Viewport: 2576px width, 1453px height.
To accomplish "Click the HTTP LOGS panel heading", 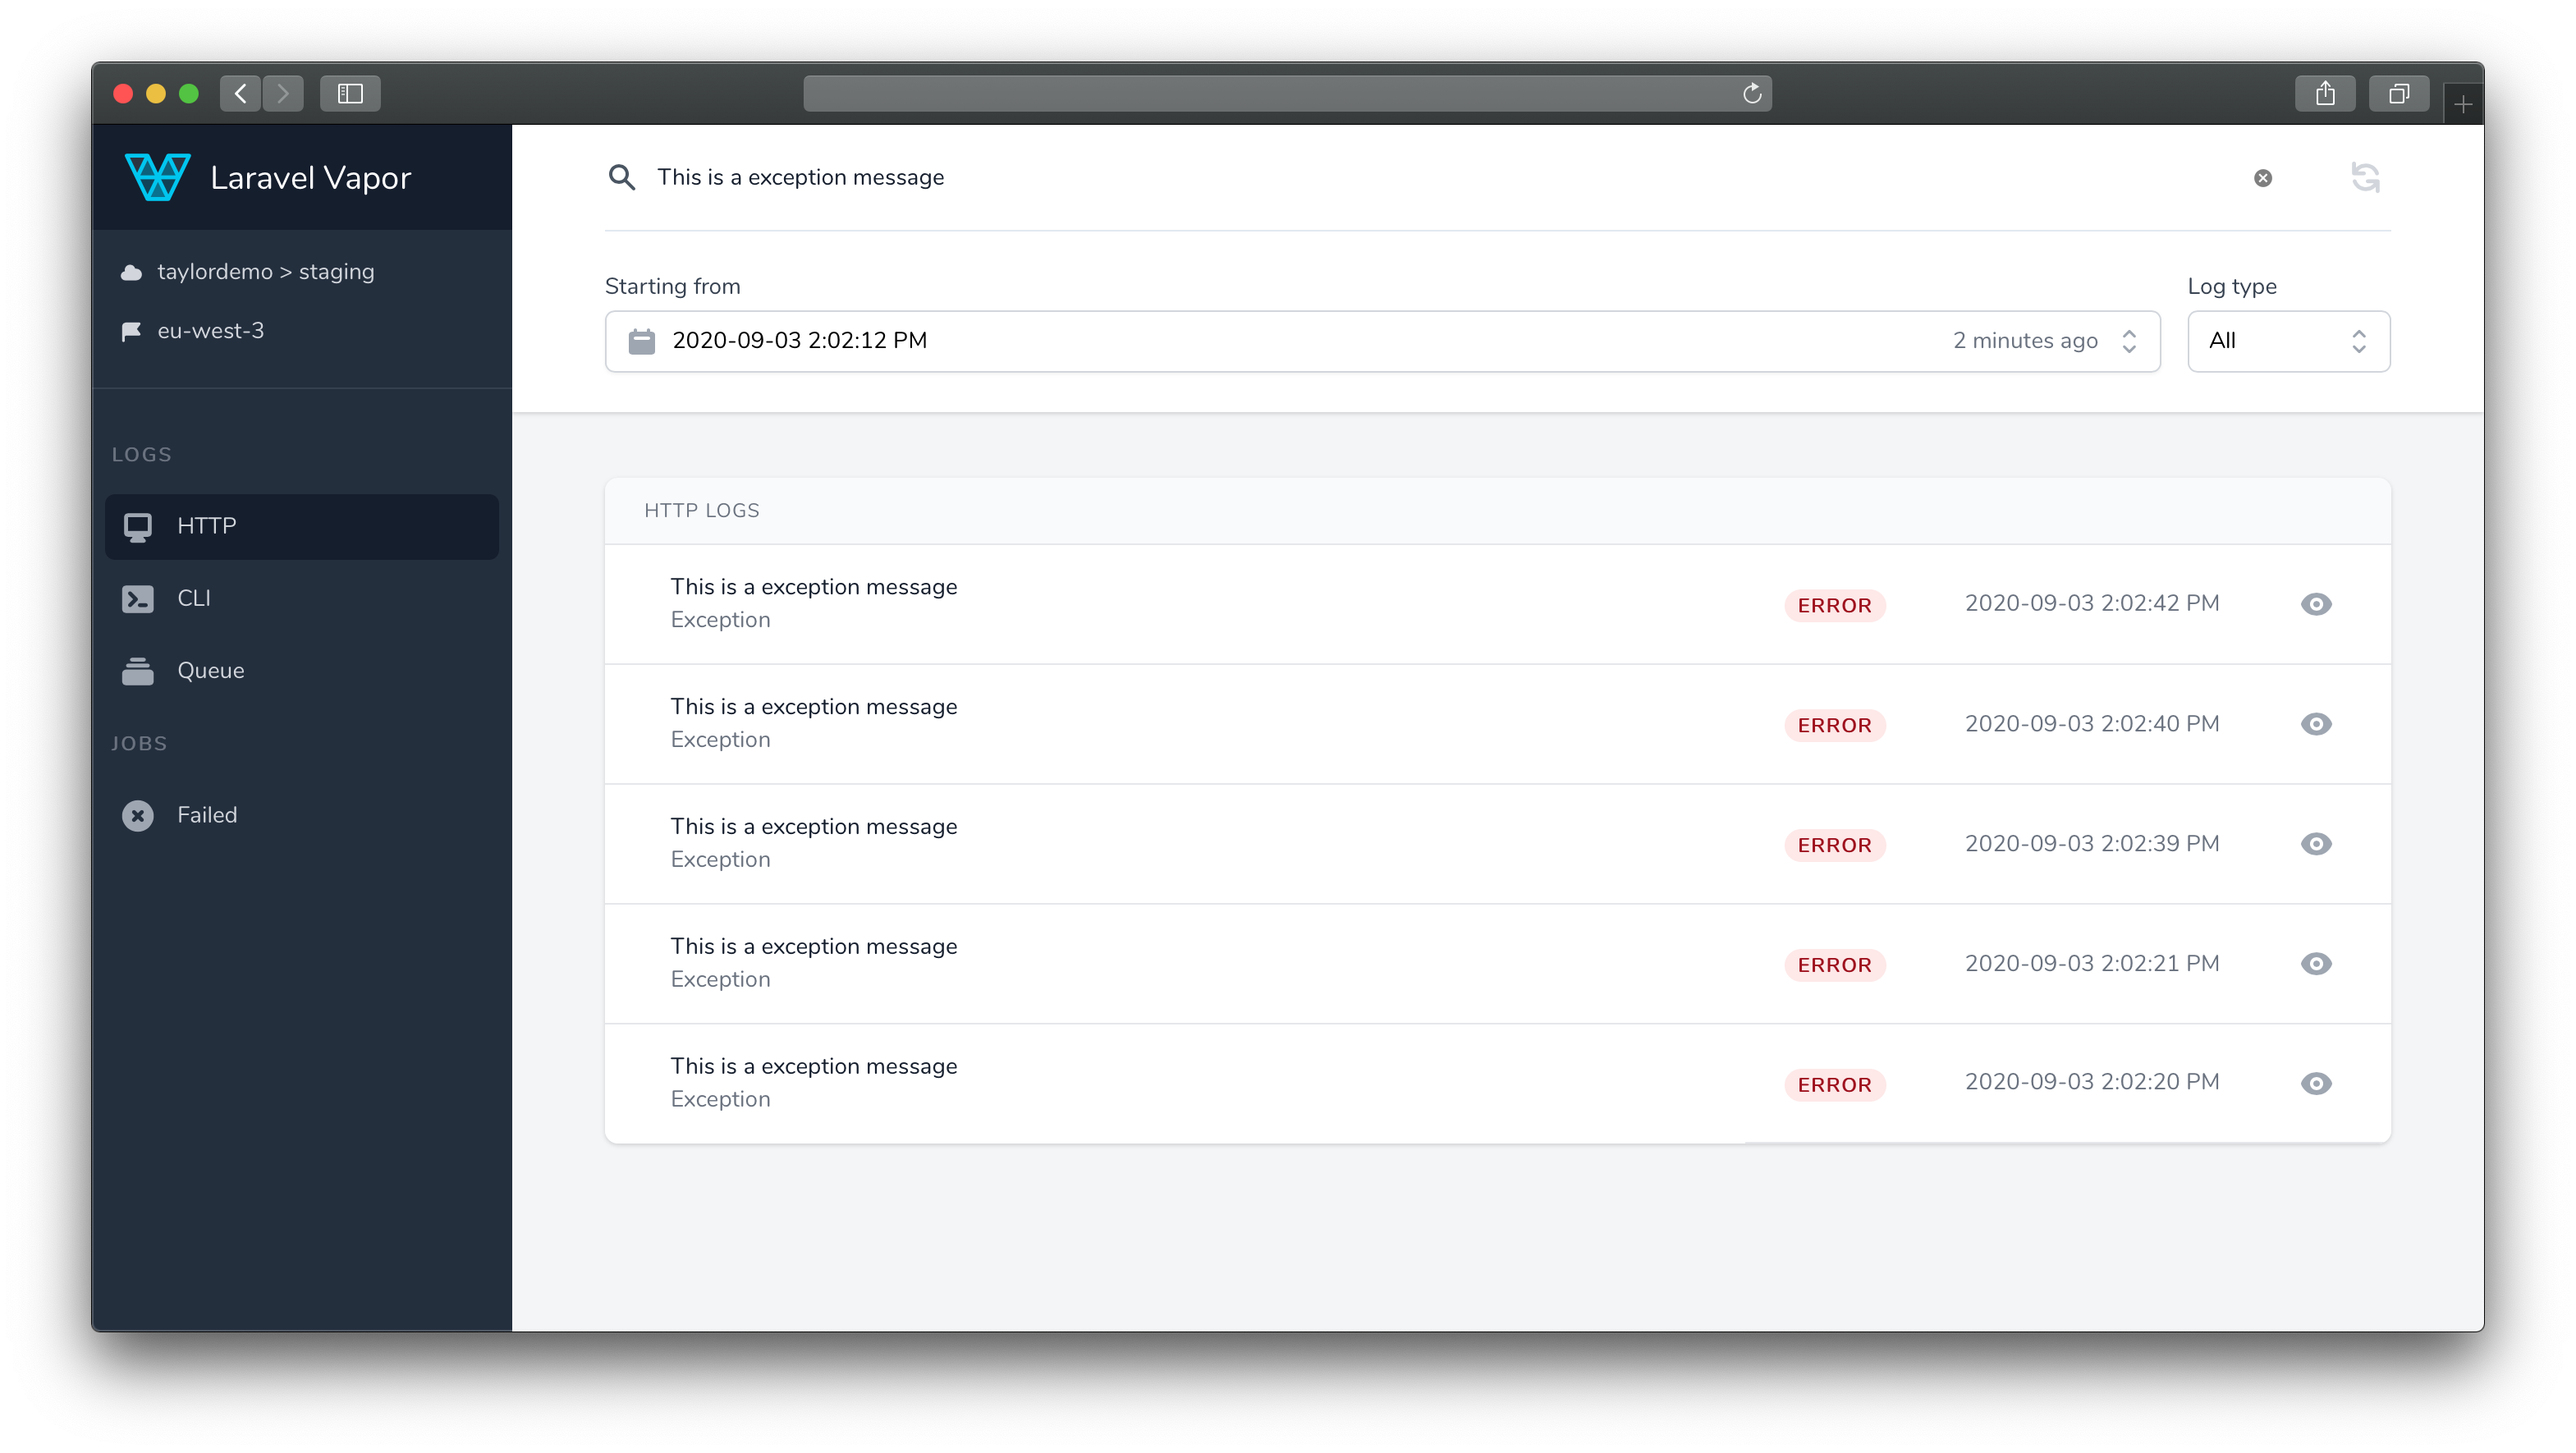I will tap(701, 511).
